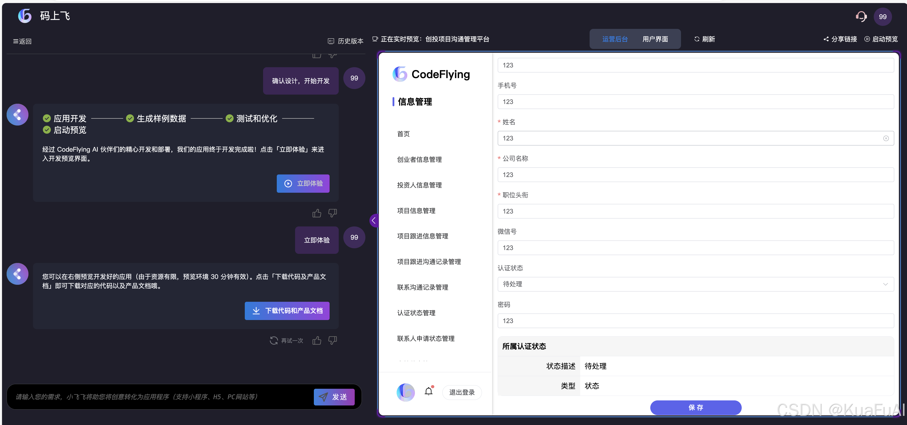Thumbs up the 立即体验 message
Image resolution: width=907 pixels, height=425 pixels.
[317, 213]
